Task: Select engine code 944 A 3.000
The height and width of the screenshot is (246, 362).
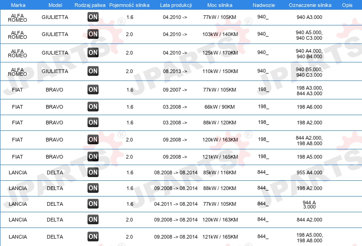Action: pos(309,204)
